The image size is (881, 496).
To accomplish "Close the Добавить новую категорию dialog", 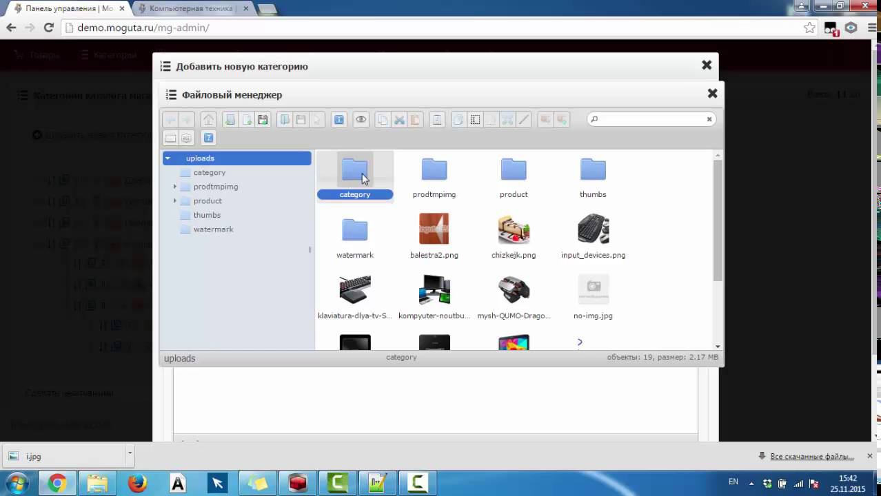I will 707,65.
